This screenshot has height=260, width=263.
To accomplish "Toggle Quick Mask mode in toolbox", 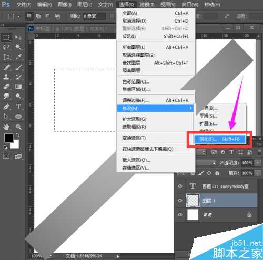I will click(6, 157).
